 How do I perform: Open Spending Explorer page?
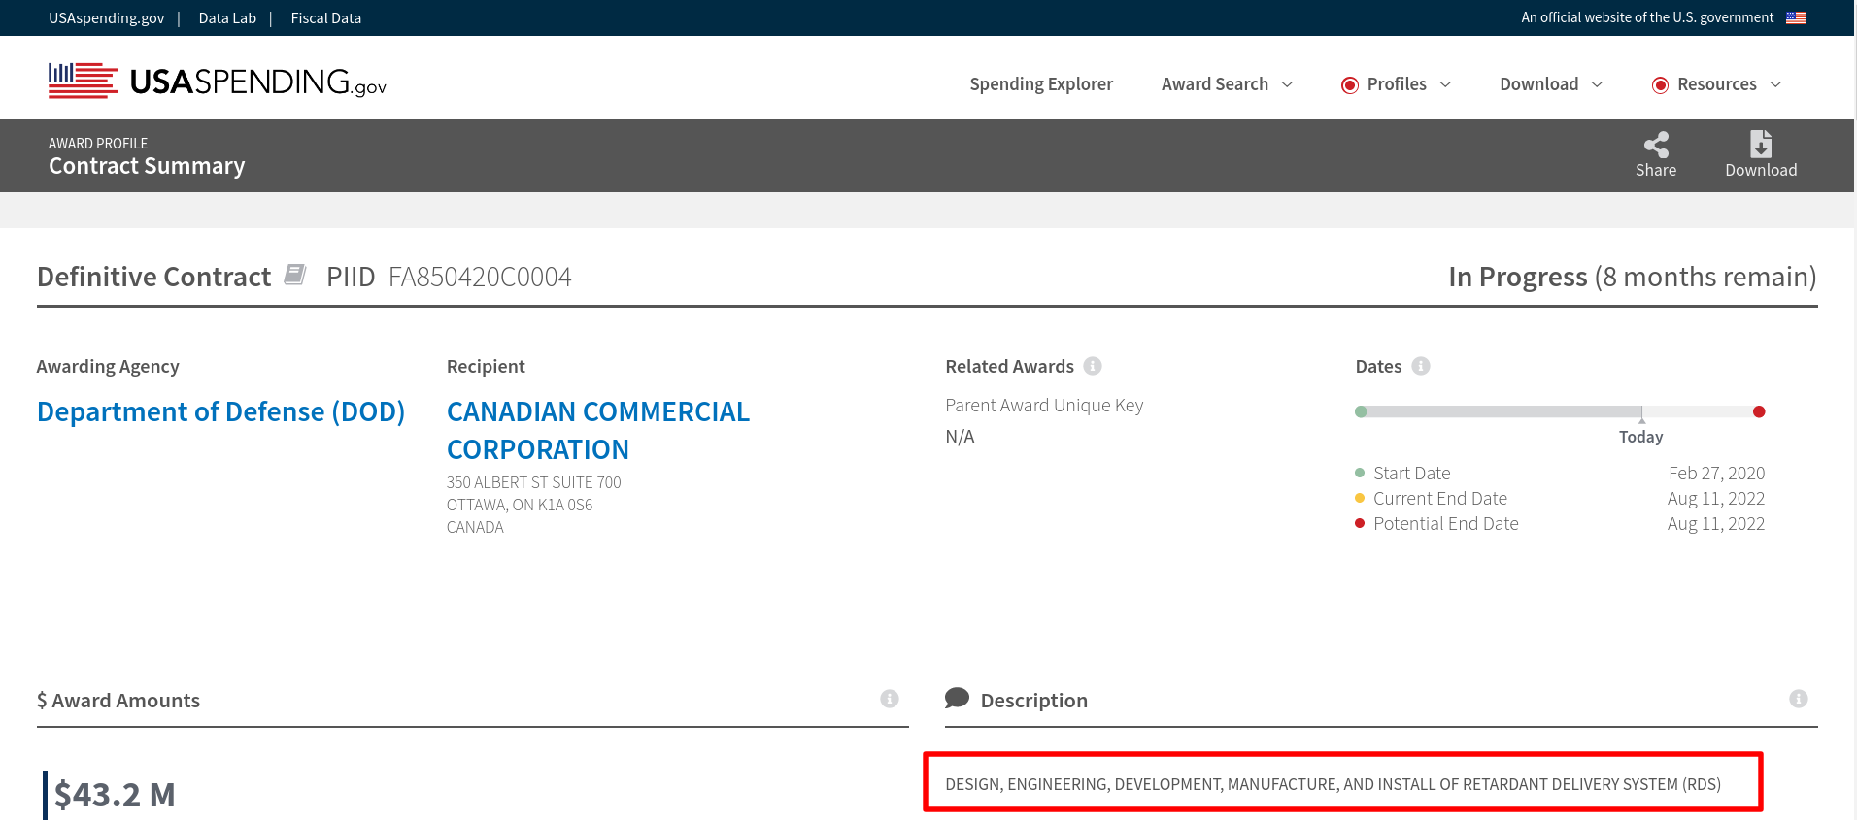[1041, 84]
